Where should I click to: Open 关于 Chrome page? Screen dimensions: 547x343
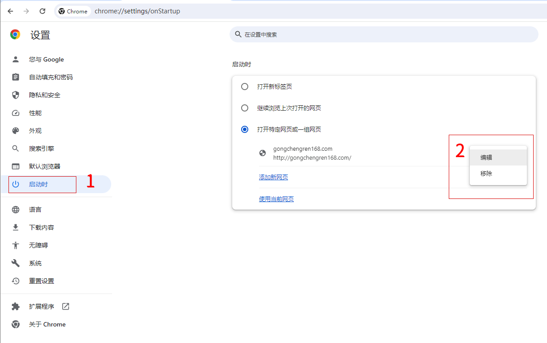click(47, 324)
